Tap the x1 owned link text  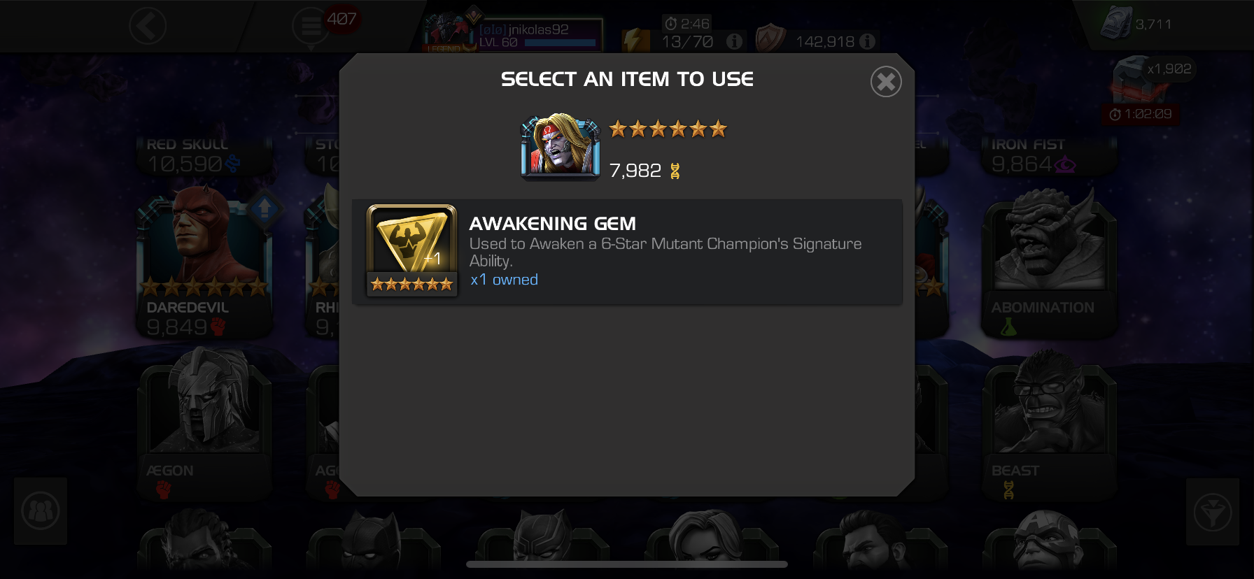504,280
